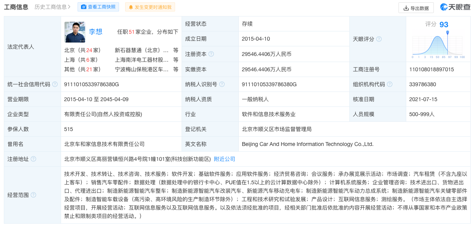Select 其他（共21家）entry

pos(83,69)
